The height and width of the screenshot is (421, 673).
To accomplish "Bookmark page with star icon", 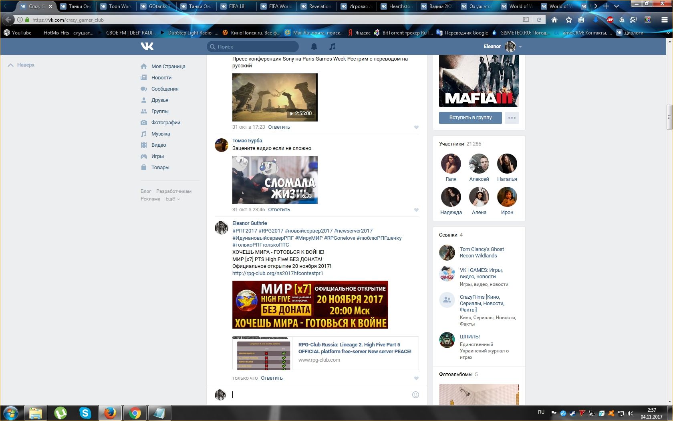I will (x=568, y=20).
